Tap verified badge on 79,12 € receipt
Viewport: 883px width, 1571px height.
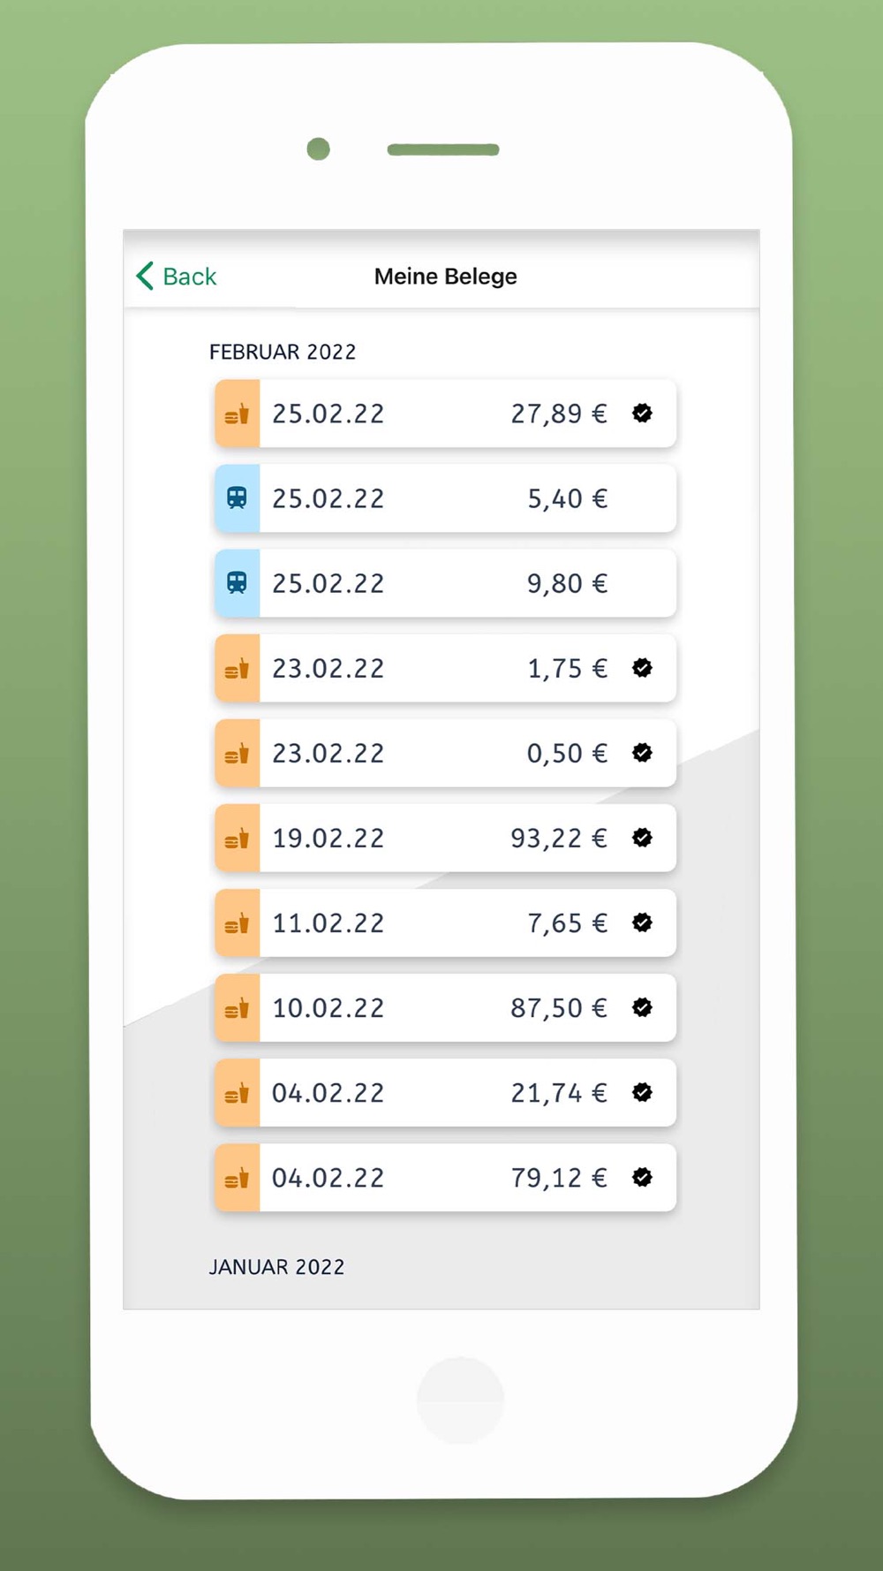(642, 1177)
